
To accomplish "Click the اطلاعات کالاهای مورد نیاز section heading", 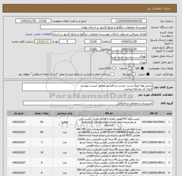I will tap(155, 95).
